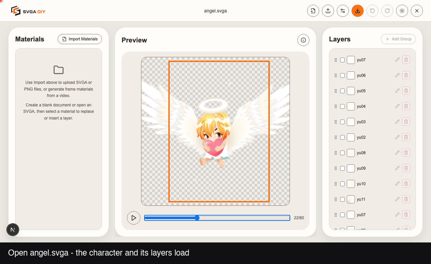The image size is (431, 264).
Task: Toggle the sun theme icon
Action: point(402,11)
